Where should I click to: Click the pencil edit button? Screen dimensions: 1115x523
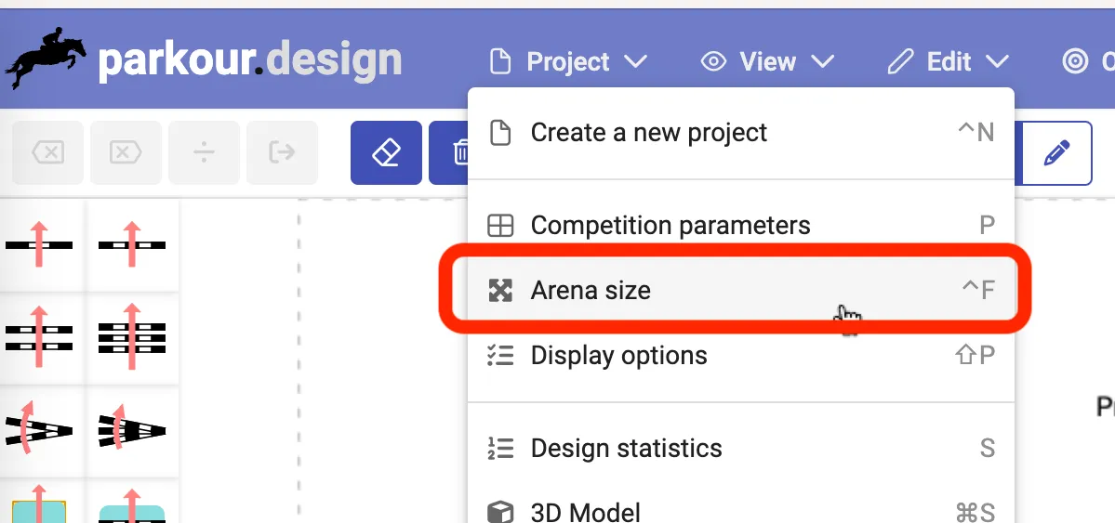1056,152
